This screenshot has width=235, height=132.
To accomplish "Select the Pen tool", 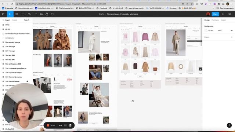I will pyautogui.click(x=29, y=14).
